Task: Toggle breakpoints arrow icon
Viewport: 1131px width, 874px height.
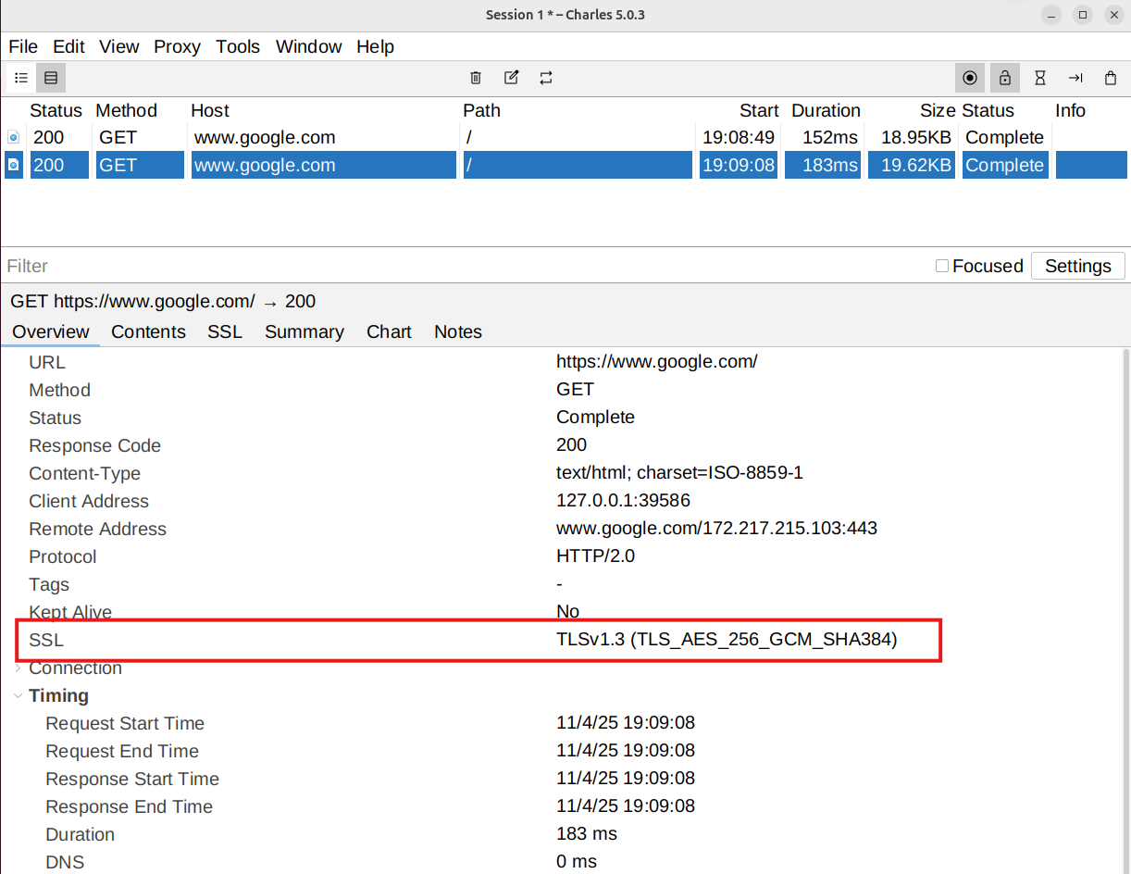Action: coord(1075,78)
